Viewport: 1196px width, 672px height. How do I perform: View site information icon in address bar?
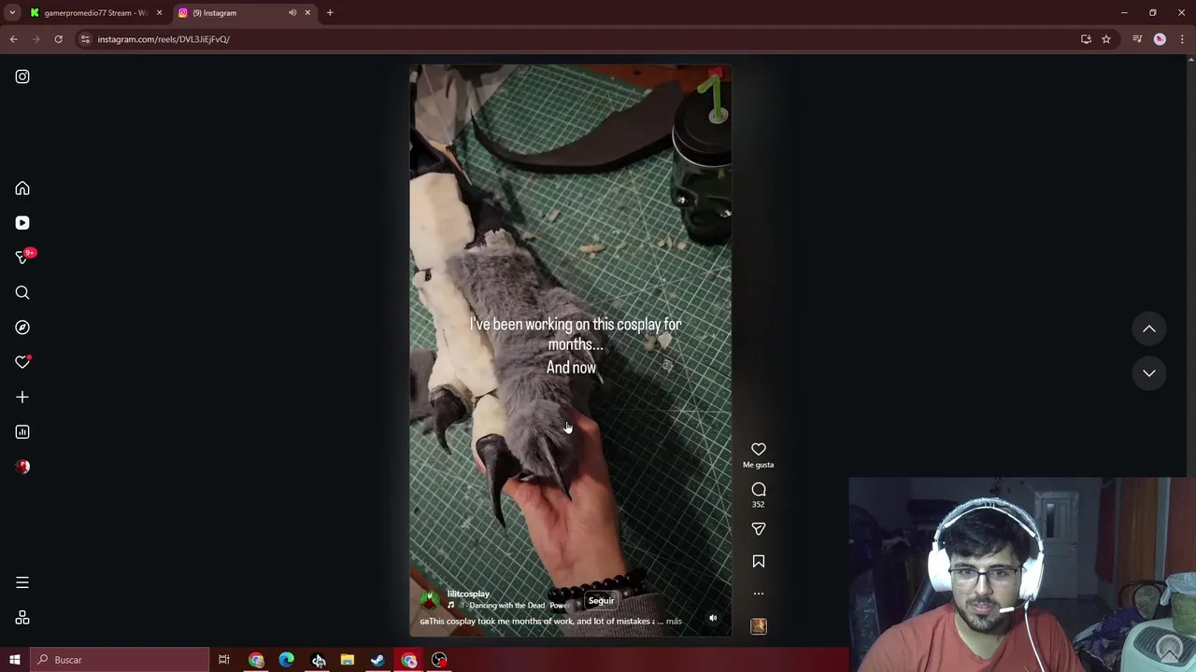(85, 39)
